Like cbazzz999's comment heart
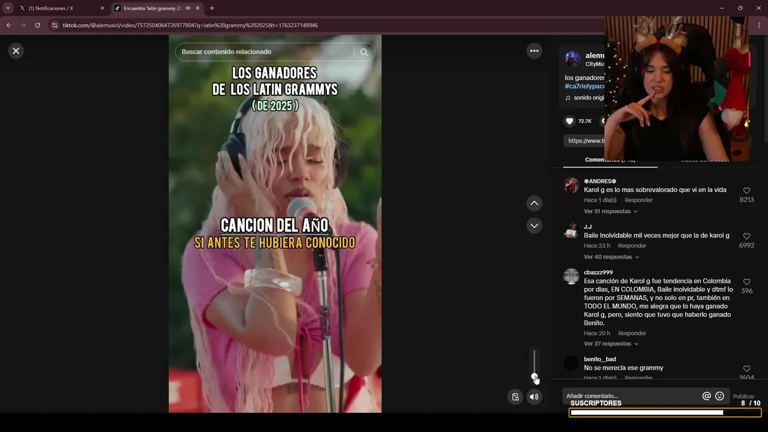Image resolution: width=768 pixels, height=432 pixels. pyautogui.click(x=746, y=282)
